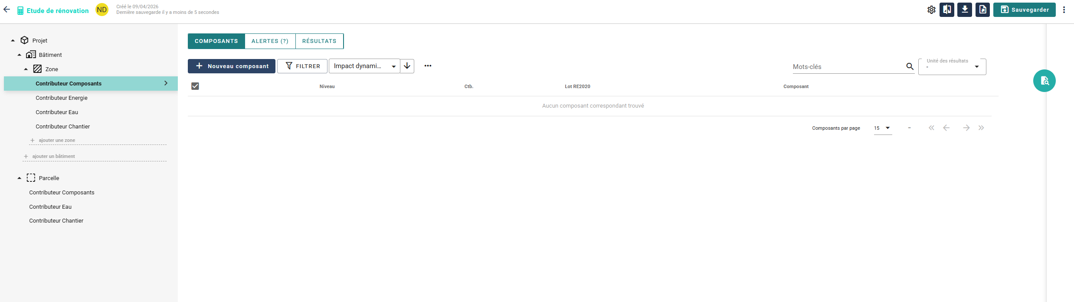Go to next page arrow
The image size is (1074, 302).
tap(966, 128)
